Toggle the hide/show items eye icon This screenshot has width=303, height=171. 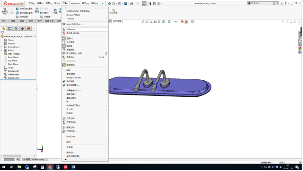coord(176,22)
